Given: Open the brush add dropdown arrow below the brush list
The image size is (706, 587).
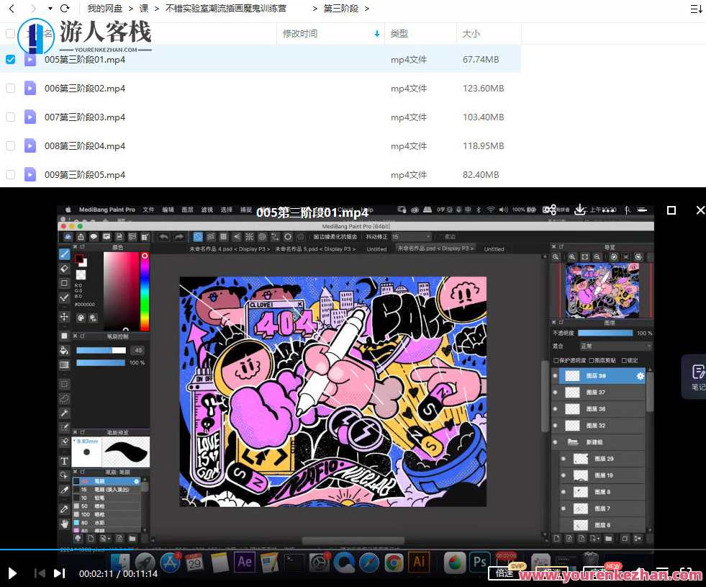Looking at the screenshot, I should point(104,537).
